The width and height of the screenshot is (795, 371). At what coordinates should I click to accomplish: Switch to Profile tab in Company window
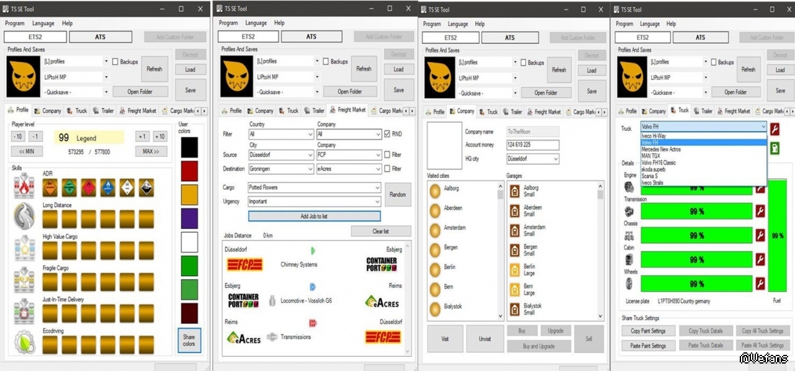pyautogui.click(x=434, y=112)
